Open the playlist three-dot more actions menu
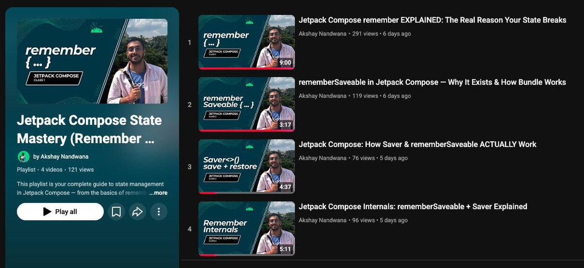This screenshot has height=268, width=584. (x=159, y=212)
